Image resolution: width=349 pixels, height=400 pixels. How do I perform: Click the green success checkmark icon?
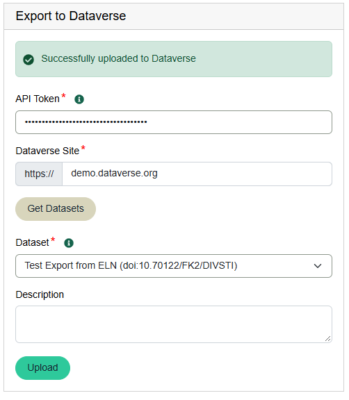click(29, 60)
